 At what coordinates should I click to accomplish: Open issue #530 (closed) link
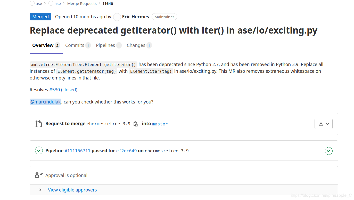coord(63,90)
